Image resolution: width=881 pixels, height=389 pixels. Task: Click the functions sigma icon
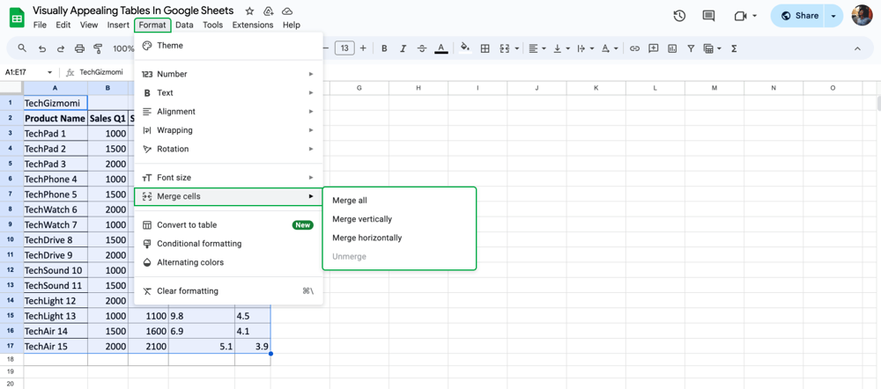734,48
